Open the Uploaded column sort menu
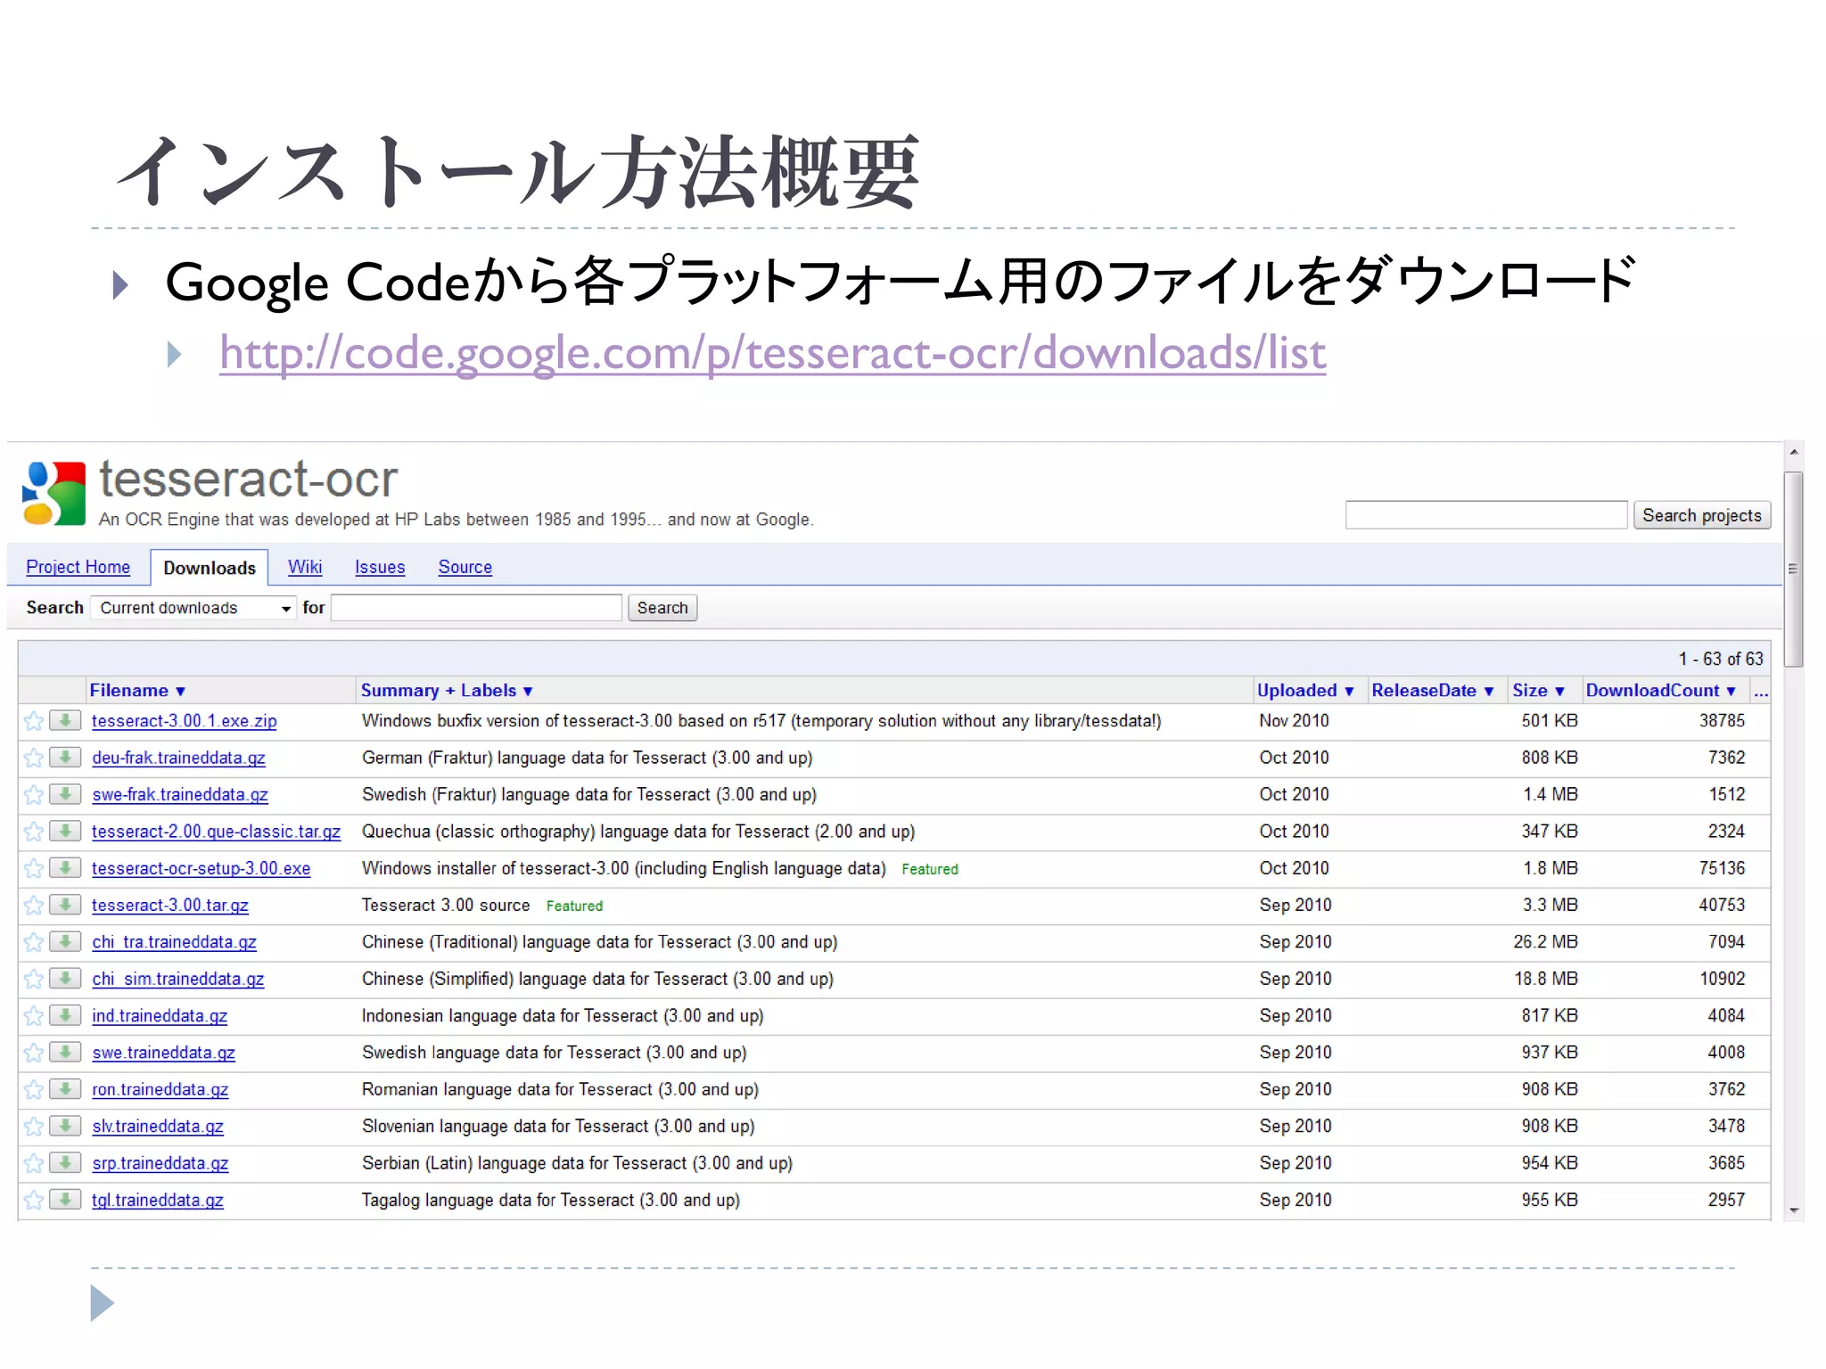 point(1305,691)
